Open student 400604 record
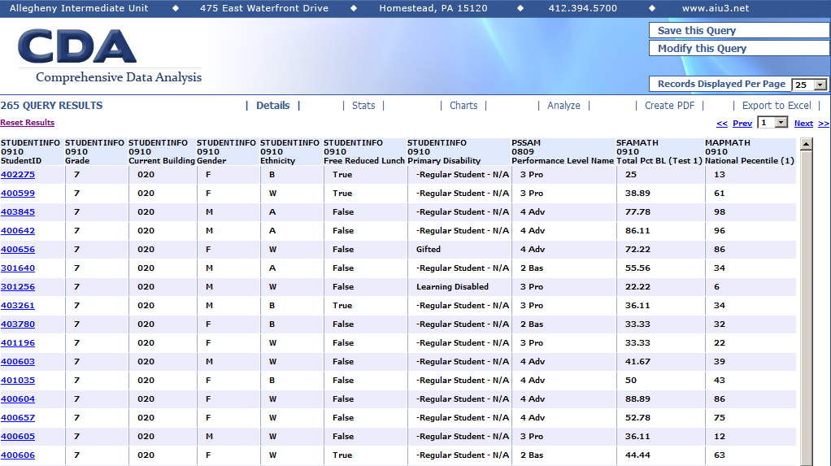The width and height of the screenshot is (831, 466). point(18,399)
